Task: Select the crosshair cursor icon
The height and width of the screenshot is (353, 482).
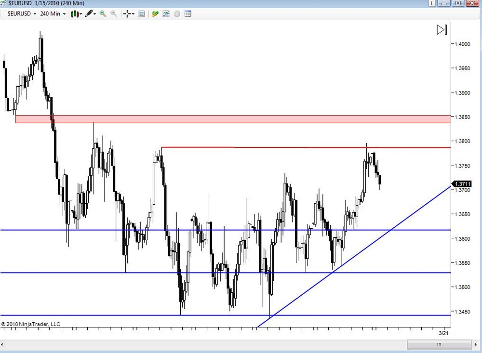Action: pos(127,14)
